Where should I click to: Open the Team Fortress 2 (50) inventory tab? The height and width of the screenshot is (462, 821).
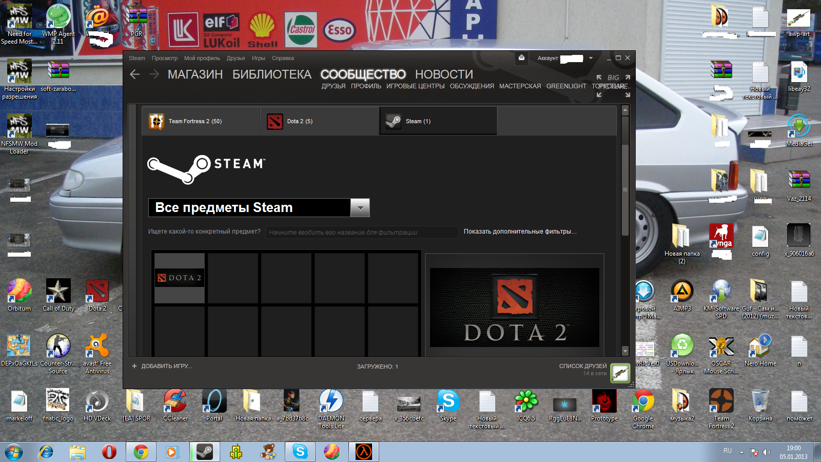(201, 121)
